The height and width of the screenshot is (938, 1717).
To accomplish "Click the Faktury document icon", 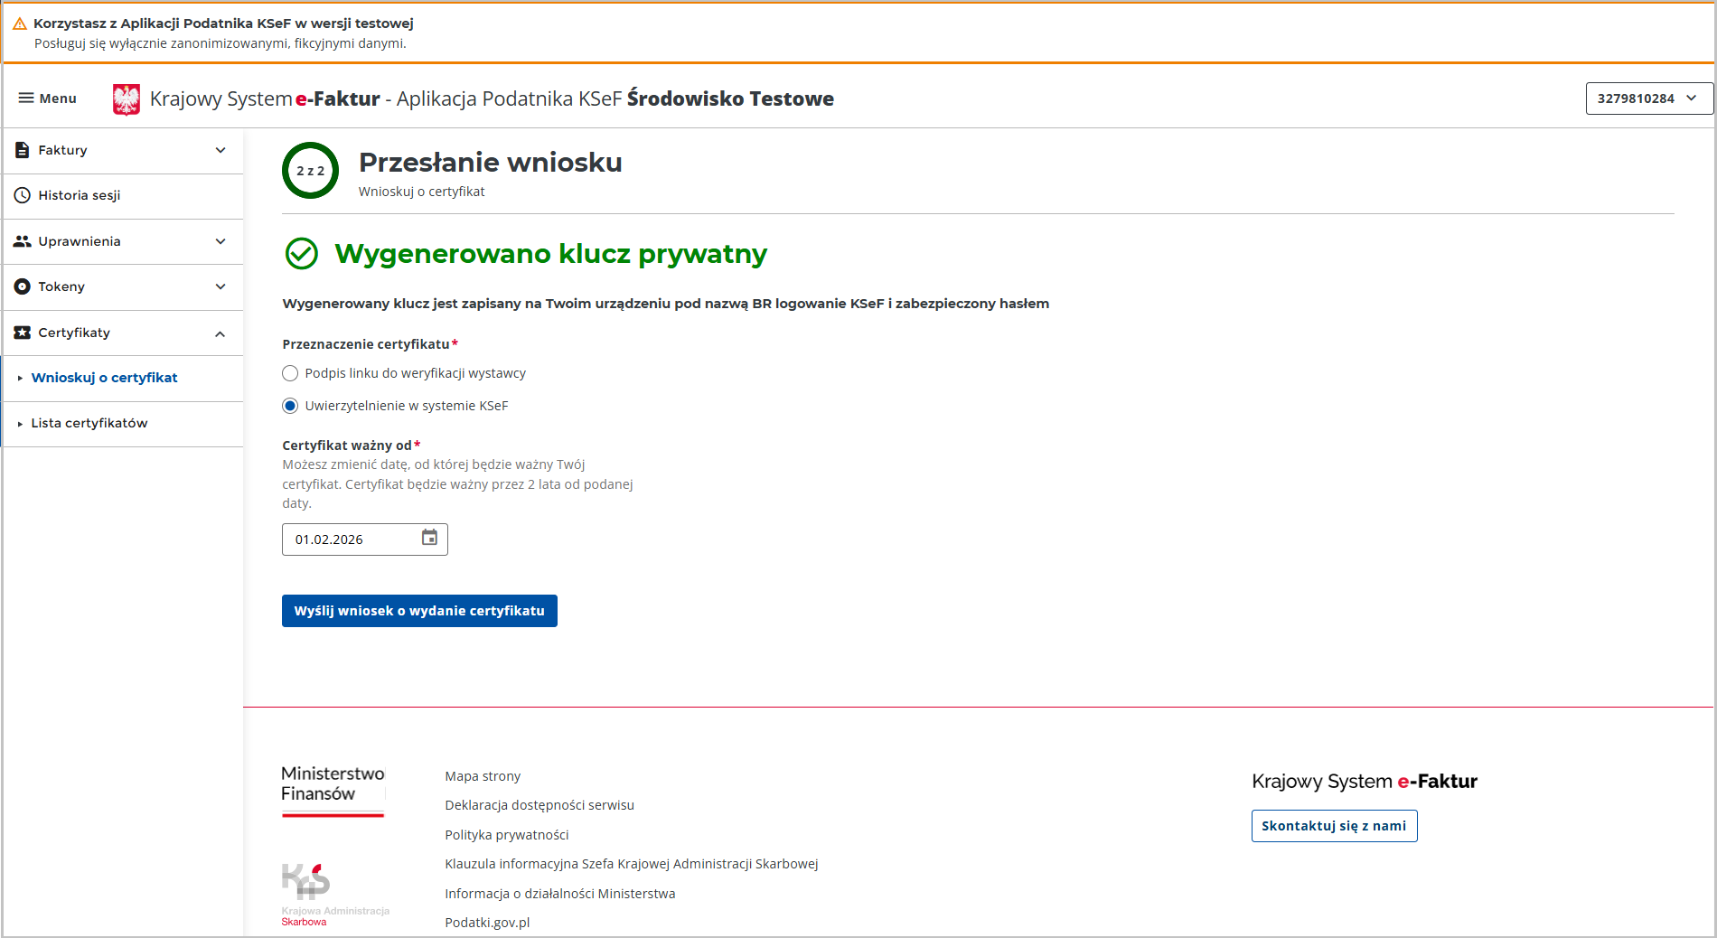I will tap(23, 150).
